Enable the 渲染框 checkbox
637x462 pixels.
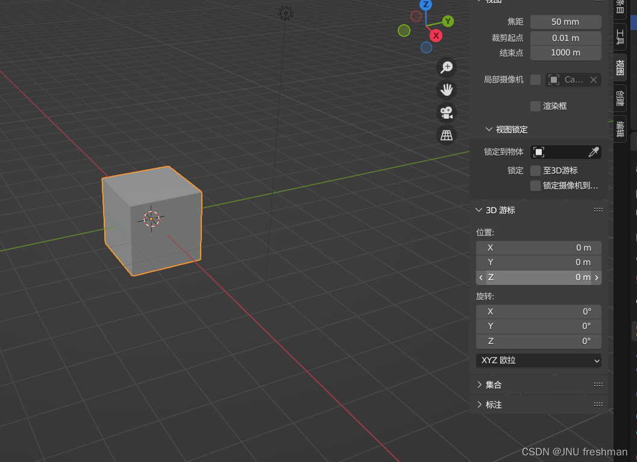(x=535, y=107)
